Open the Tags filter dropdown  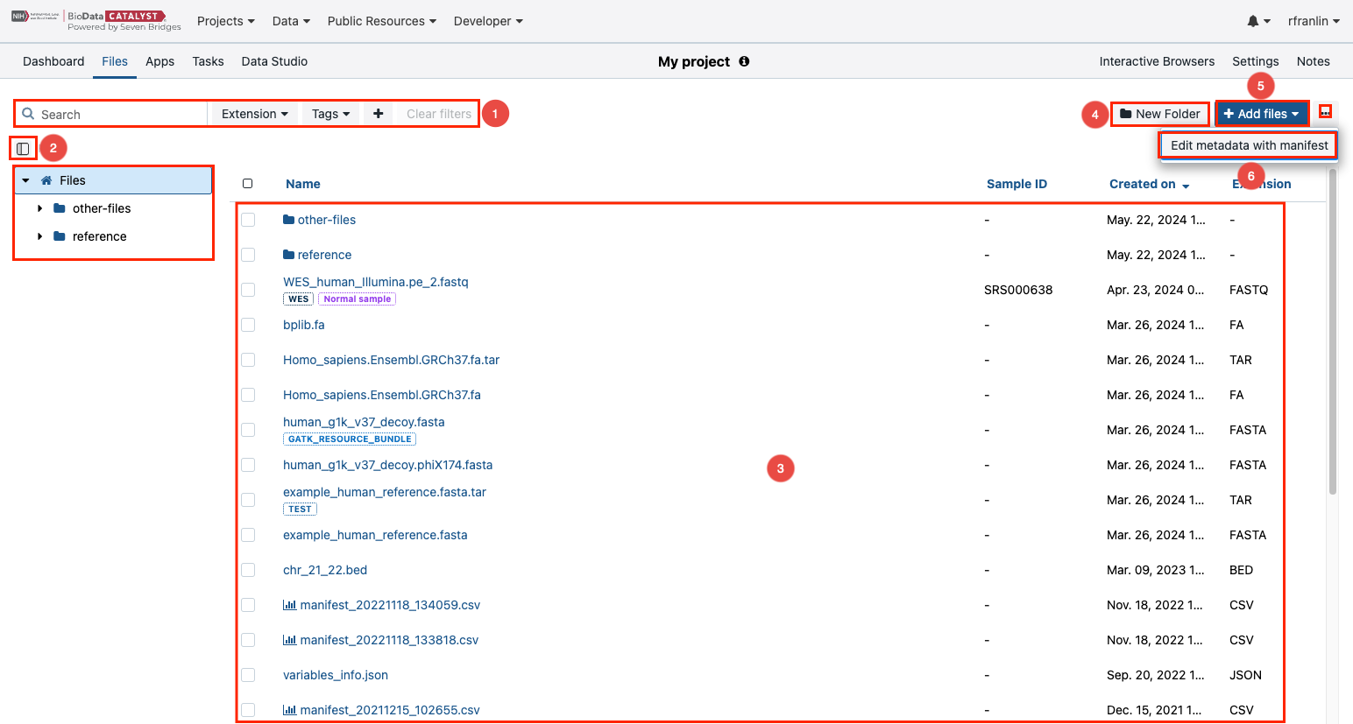(330, 114)
